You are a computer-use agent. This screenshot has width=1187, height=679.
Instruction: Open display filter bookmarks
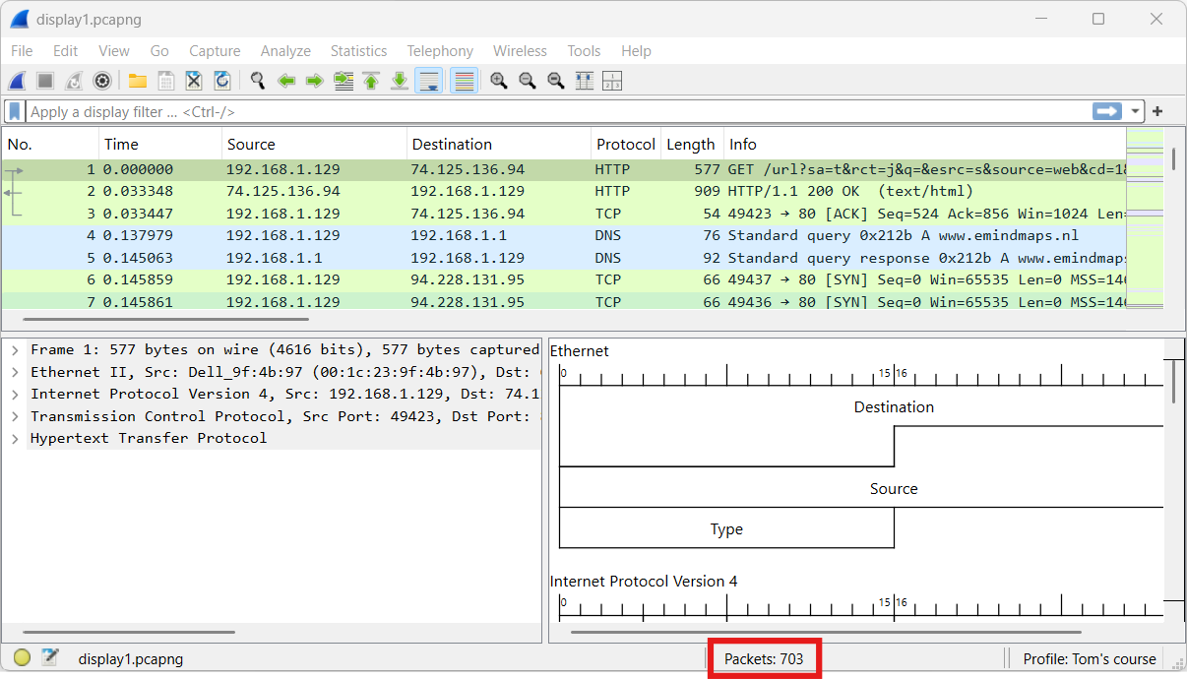pyautogui.click(x=15, y=111)
